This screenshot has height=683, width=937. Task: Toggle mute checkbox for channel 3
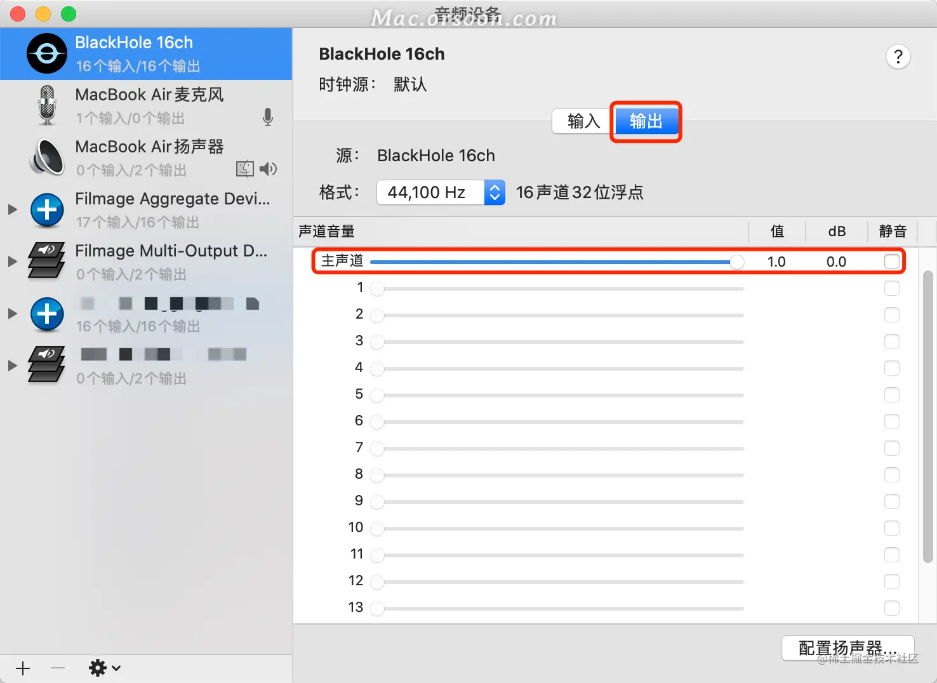pos(892,341)
